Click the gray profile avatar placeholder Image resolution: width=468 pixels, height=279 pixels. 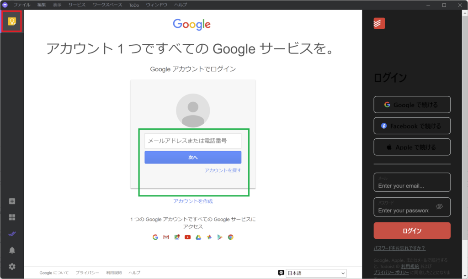(x=193, y=111)
